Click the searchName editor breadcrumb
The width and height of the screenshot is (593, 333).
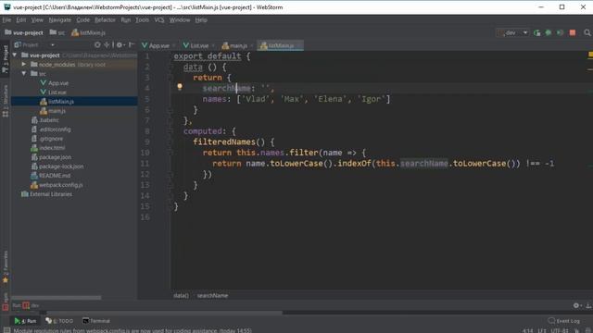click(x=212, y=296)
